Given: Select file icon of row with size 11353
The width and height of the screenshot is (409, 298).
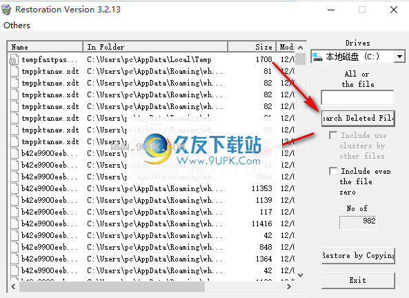Looking at the screenshot, I should click(14, 188).
